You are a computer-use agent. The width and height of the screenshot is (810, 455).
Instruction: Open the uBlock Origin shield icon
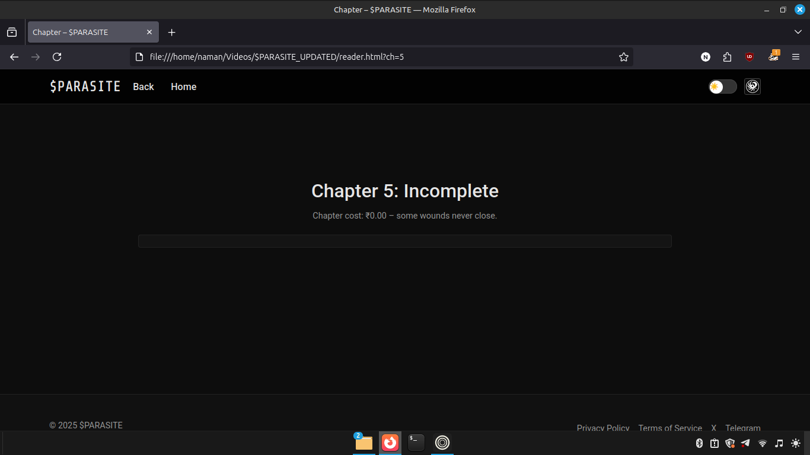[x=750, y=57]
